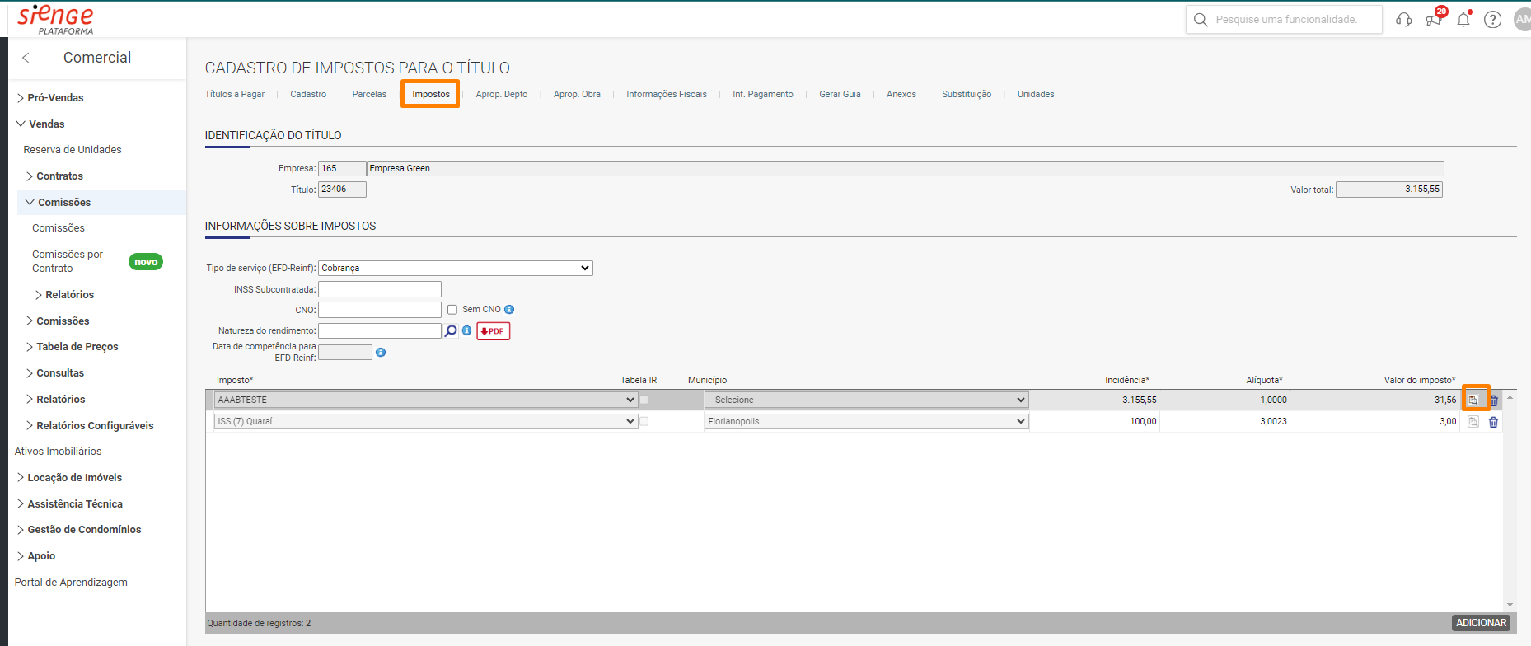This screenshot has height=646, width=1531.
Task: Expand the Apoio menu
Action: [35, 556]
